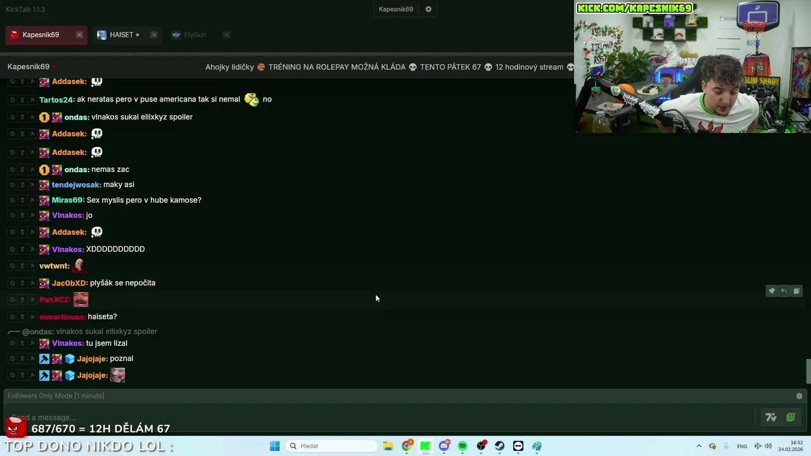Close the HAISET chat tab
This screenshot has width=811, height=456.
[x=153, y=35]
